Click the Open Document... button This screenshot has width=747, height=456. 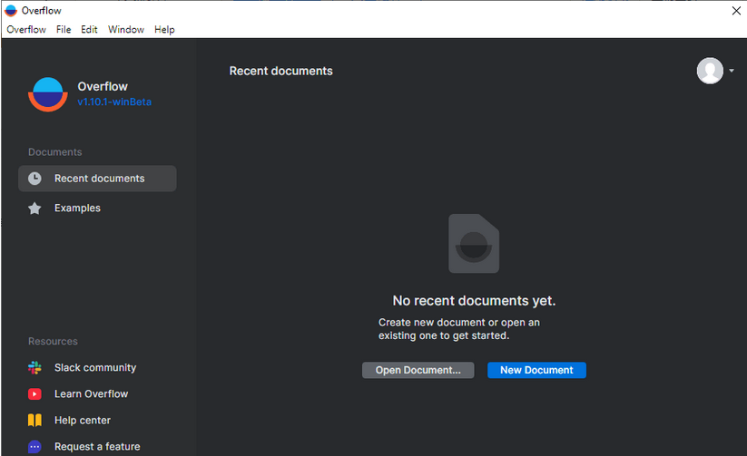(x=418, y=370)
